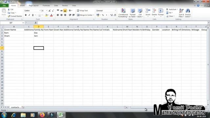Switch to the Formulas tab
210x118 pixels.
tap(46, 6)
